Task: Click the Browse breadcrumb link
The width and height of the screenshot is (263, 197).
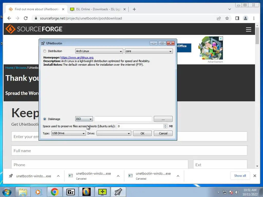Action: 21,68
